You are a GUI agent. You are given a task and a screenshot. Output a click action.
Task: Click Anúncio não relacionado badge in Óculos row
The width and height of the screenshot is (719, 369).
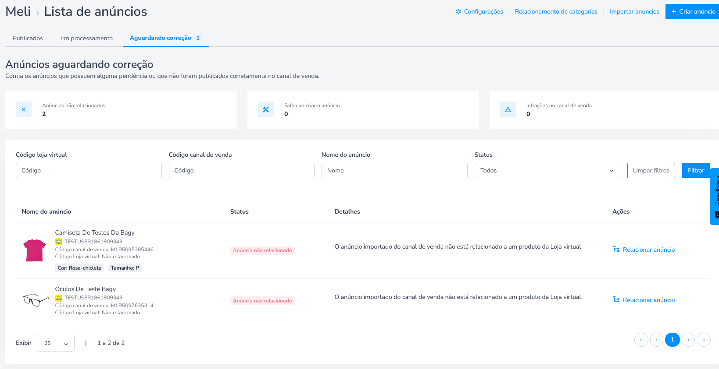click(262, 301)
